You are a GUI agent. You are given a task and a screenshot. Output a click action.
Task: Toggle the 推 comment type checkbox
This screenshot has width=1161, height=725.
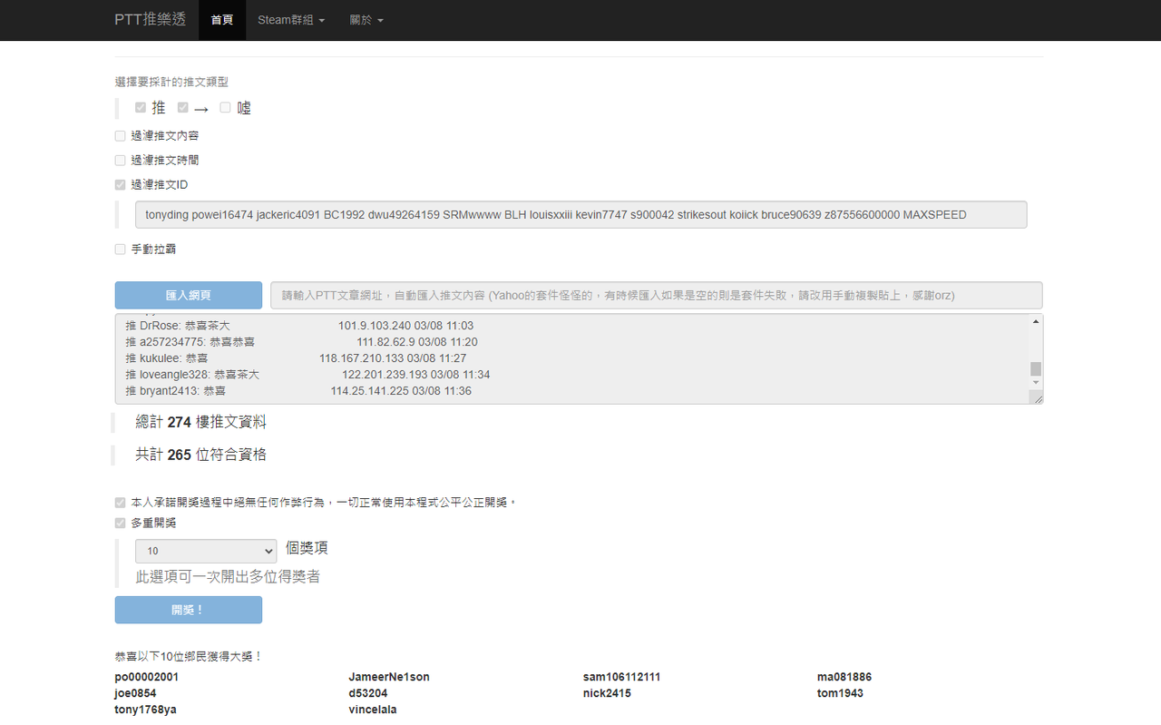(141, 108)
